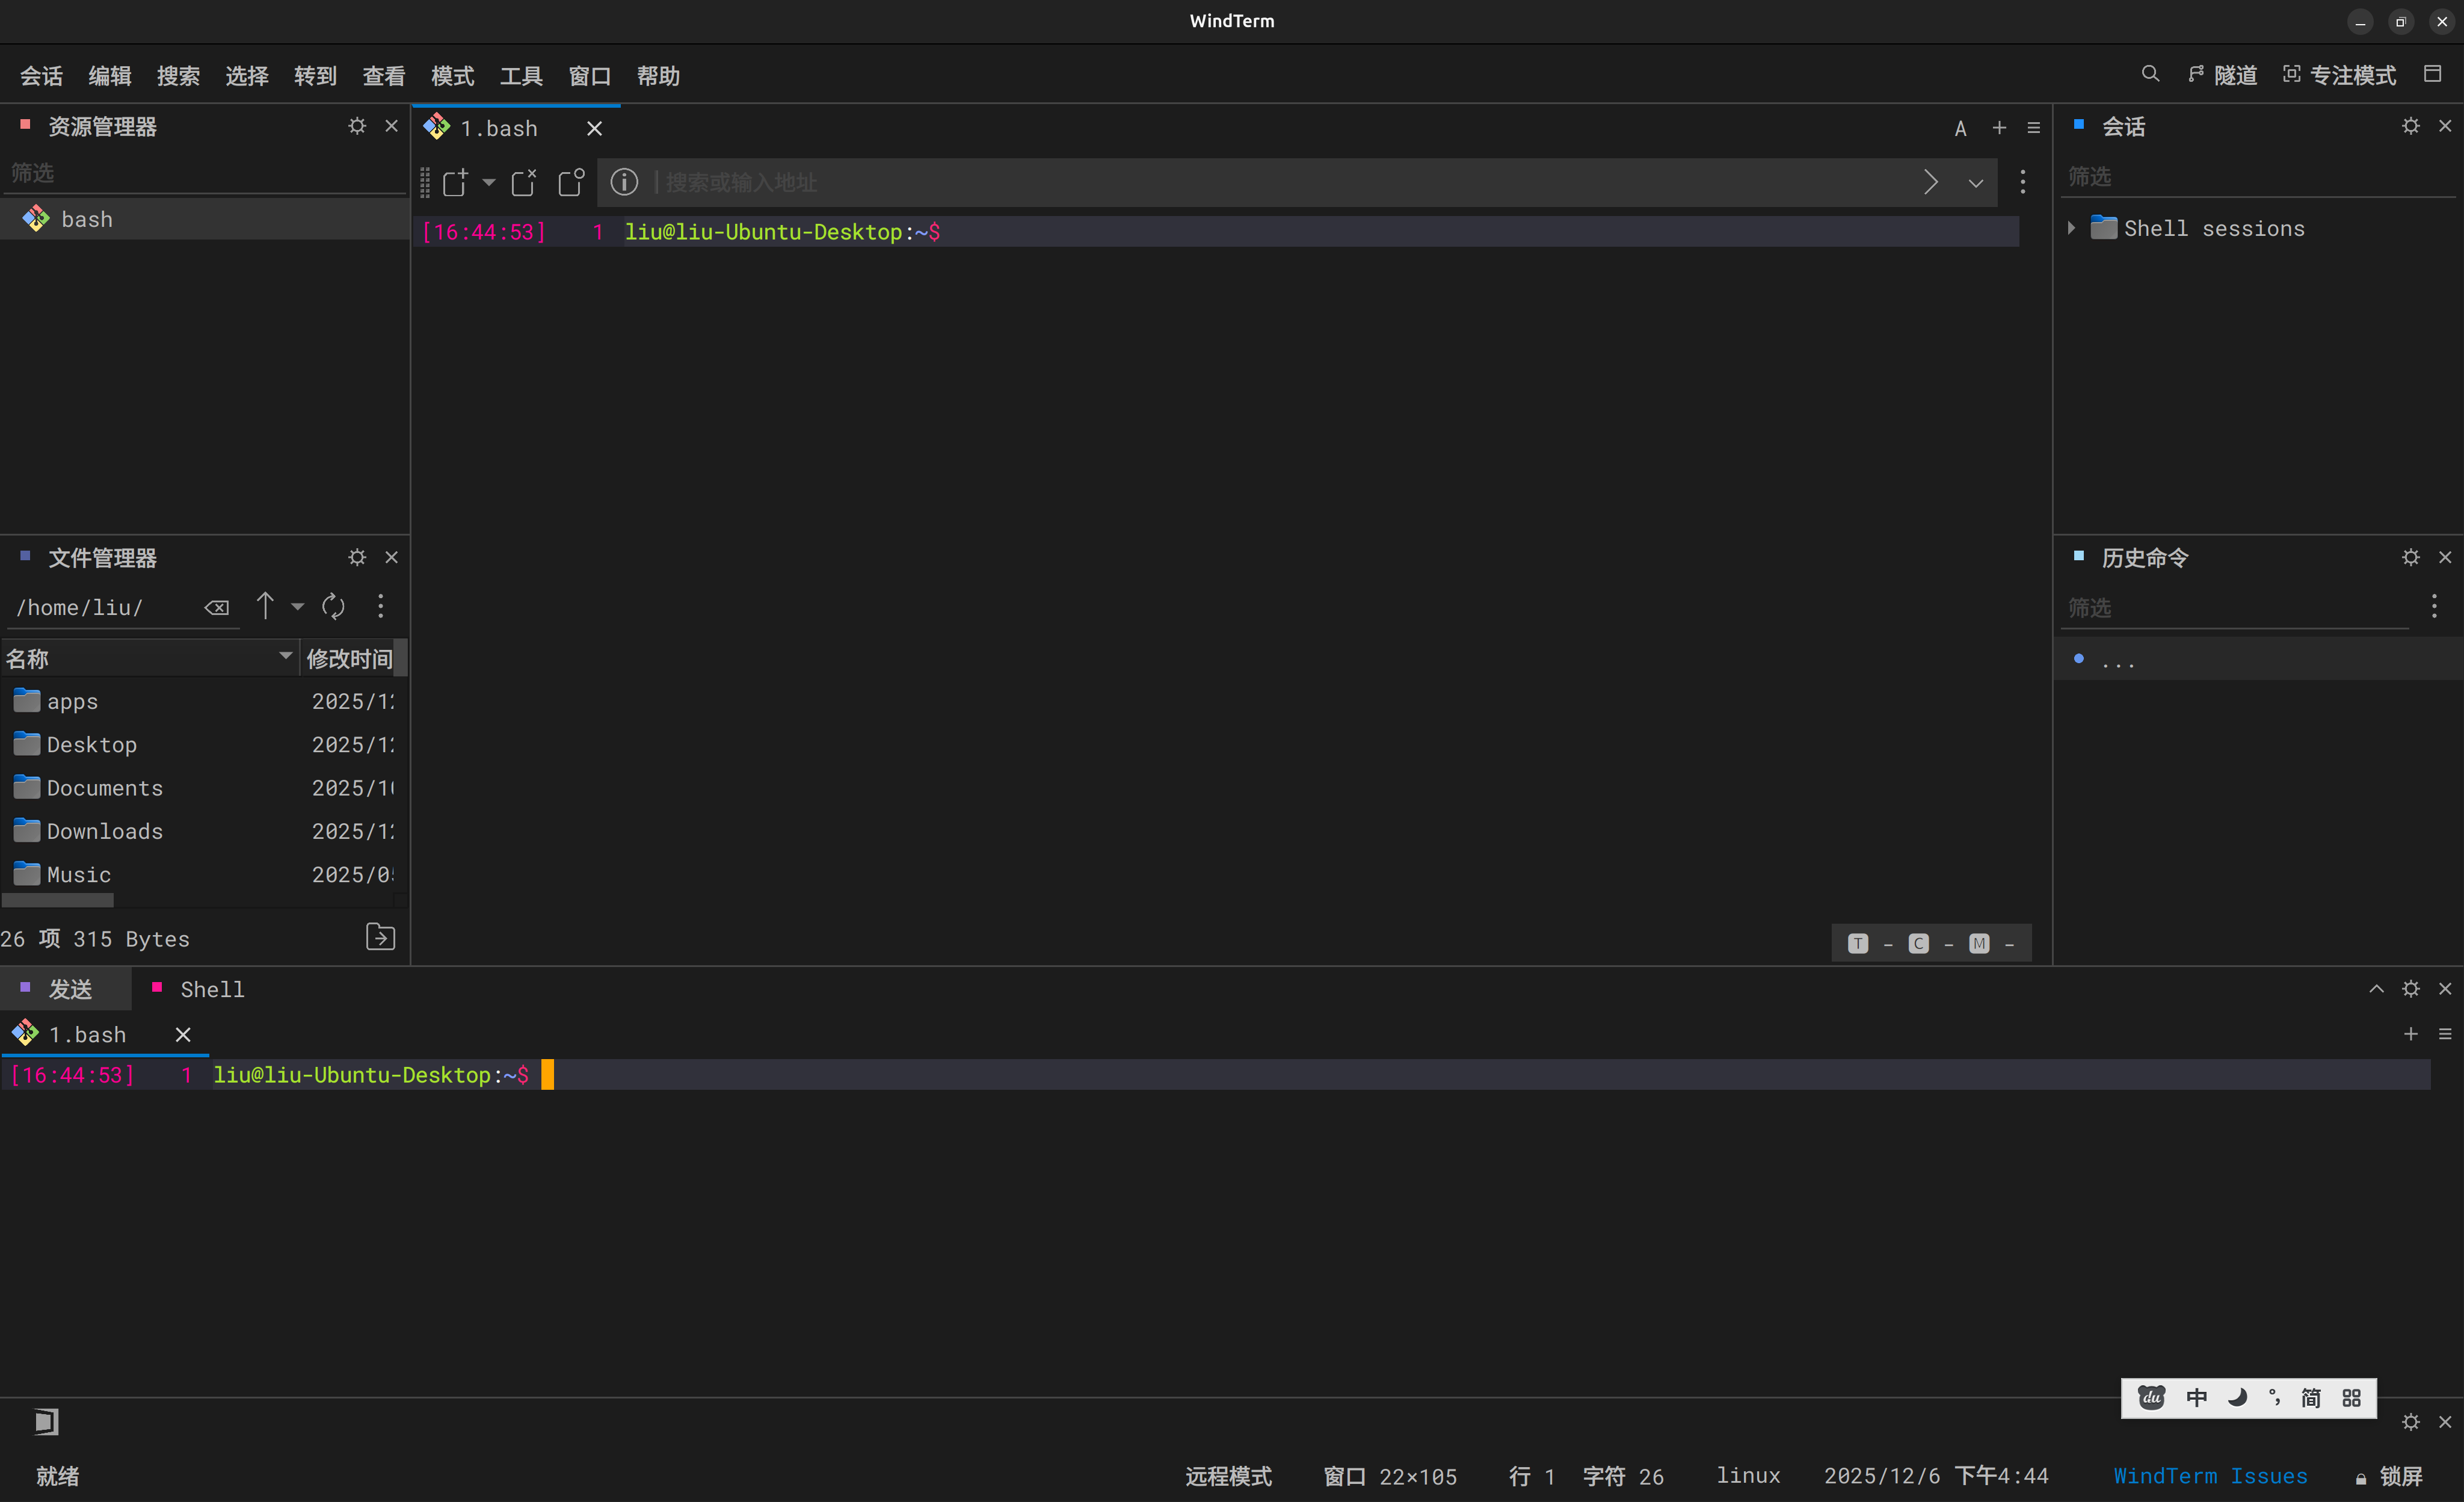Switch to the Shell tab in bottom panel
The height and width of the screenshot is (1502, 2464).
211,989
